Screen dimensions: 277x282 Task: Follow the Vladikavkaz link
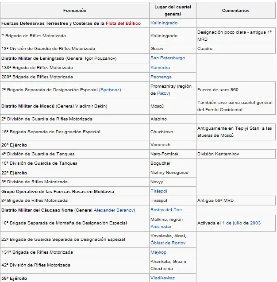click(162, 278)
